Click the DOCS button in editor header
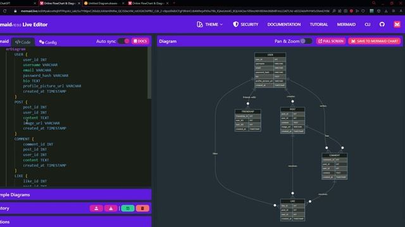This screenshot has height=227, width=405. 140,41
